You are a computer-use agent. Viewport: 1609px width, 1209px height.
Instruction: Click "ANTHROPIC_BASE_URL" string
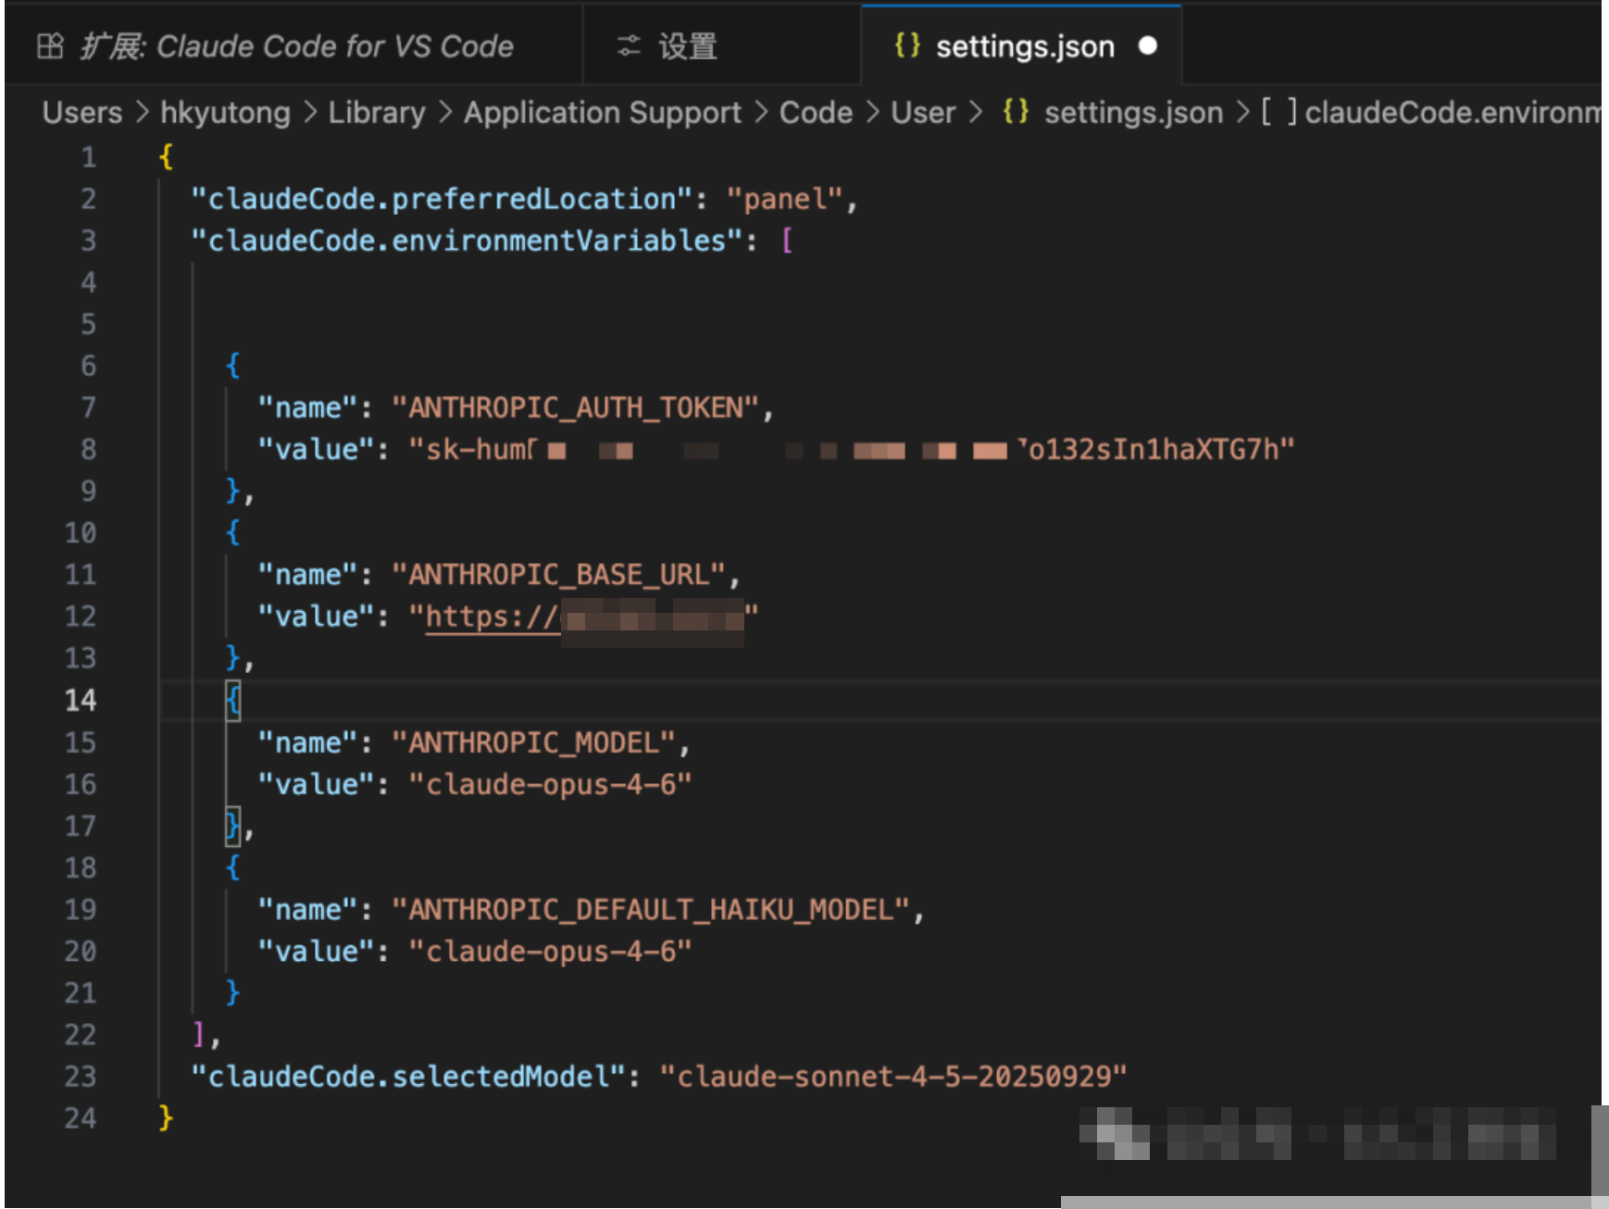click(x=558, y=575)
